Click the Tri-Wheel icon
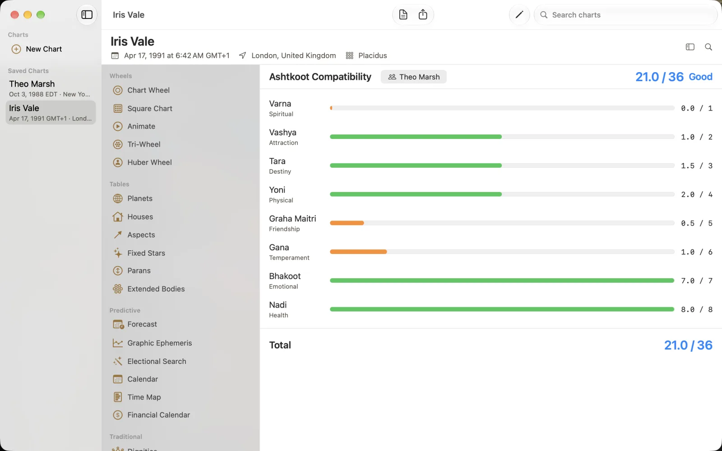The image size is (722, 451). 118,144
